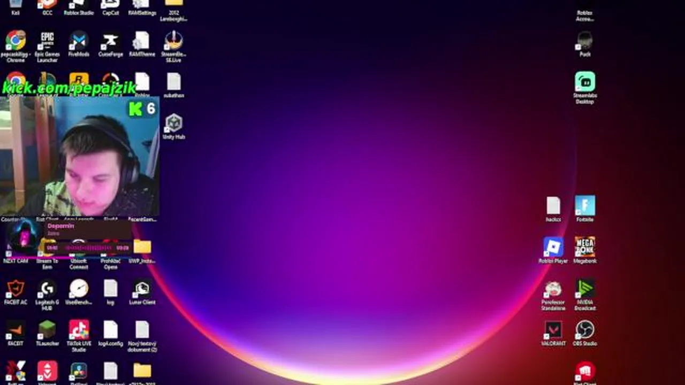Select the subathon text file icon
Screen dimensions: 685x385
tap(173, 82)
